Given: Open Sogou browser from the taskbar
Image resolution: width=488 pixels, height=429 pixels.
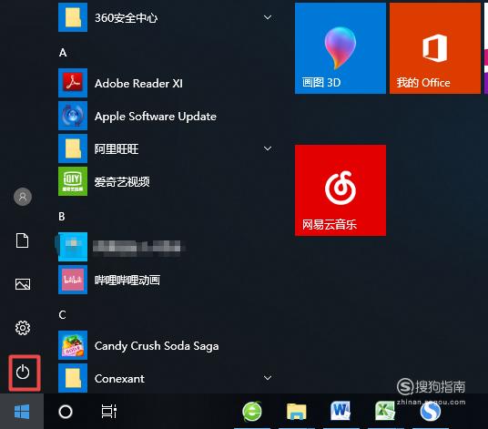Looking at the screenshot, I should coord(430,412).
